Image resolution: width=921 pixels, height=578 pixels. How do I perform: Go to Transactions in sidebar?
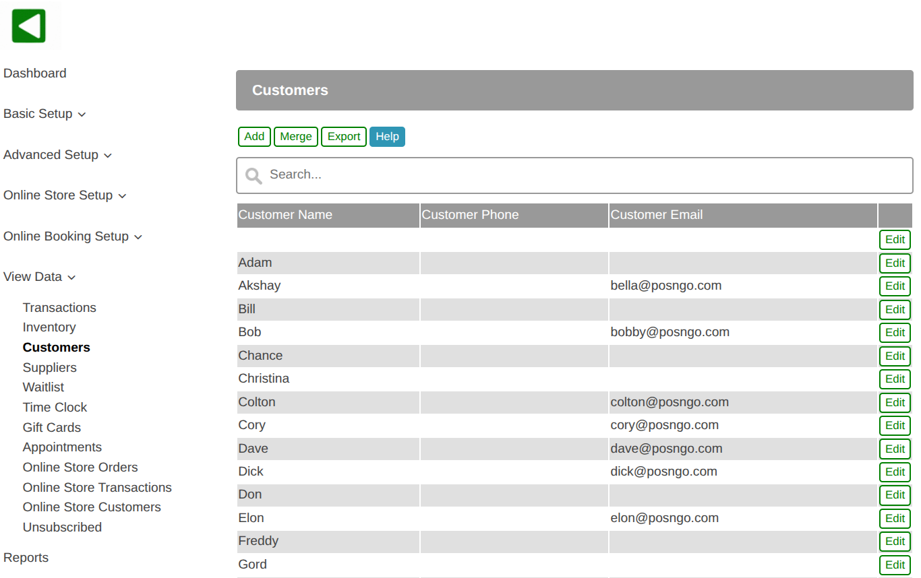(59, 308)
